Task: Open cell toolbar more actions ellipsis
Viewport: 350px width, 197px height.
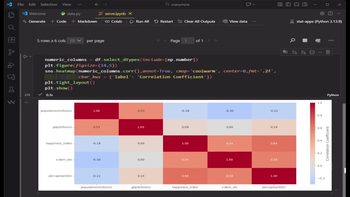Action: pos(320,52)
